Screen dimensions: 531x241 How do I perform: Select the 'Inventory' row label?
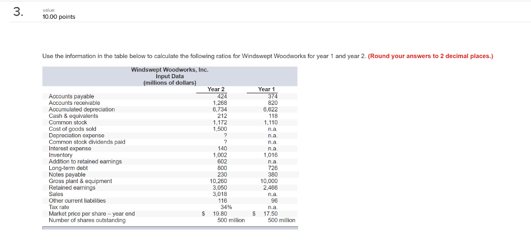point(61,155)
